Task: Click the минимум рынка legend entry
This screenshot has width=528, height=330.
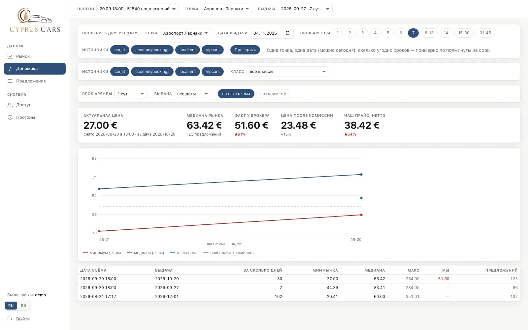Action: pyautogui.click(x=102, y=253)
